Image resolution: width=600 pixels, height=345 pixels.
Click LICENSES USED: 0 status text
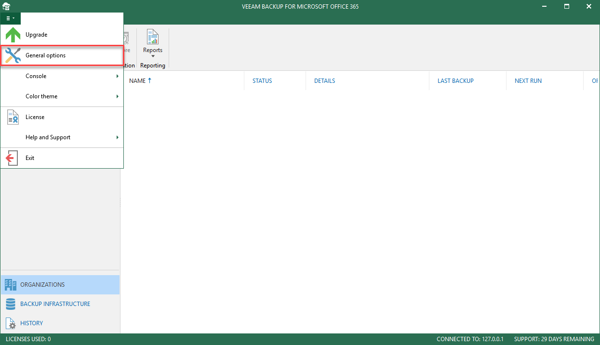(28, 339)
